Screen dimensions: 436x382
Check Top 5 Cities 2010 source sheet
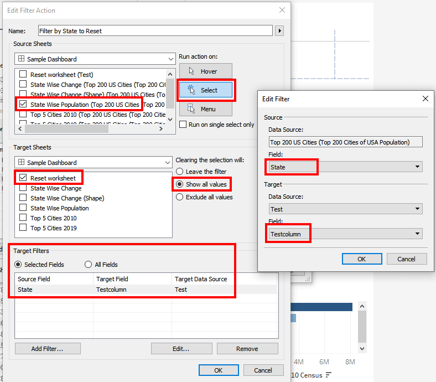(x=23, y=114)
